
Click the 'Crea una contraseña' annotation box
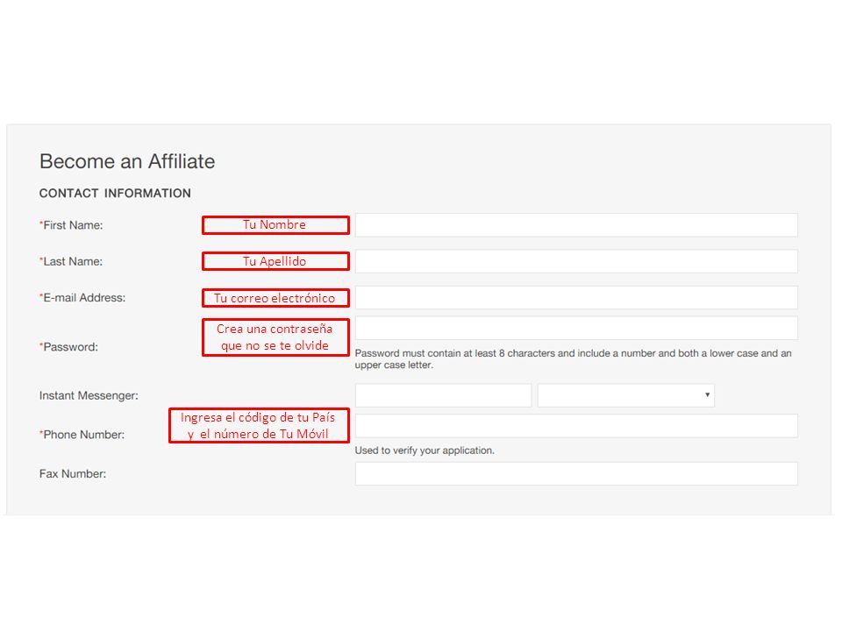tap(275, 337)
